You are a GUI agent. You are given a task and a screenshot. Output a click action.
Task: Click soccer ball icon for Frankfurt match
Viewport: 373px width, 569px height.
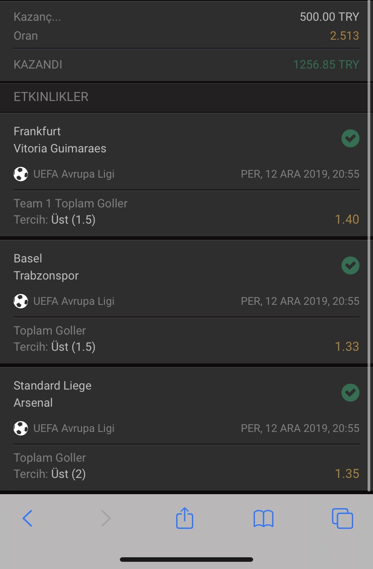pyautogui.click(x=21, y=174)
